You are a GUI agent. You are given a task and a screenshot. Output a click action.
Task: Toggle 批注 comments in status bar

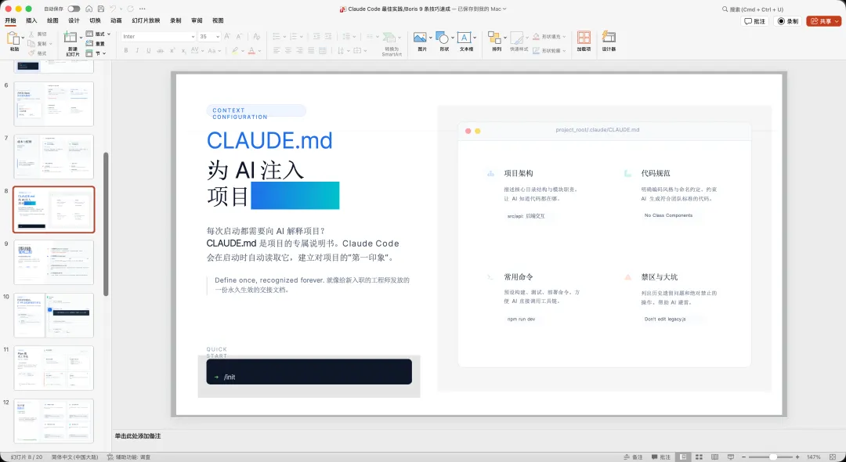(x=661, y=457)
